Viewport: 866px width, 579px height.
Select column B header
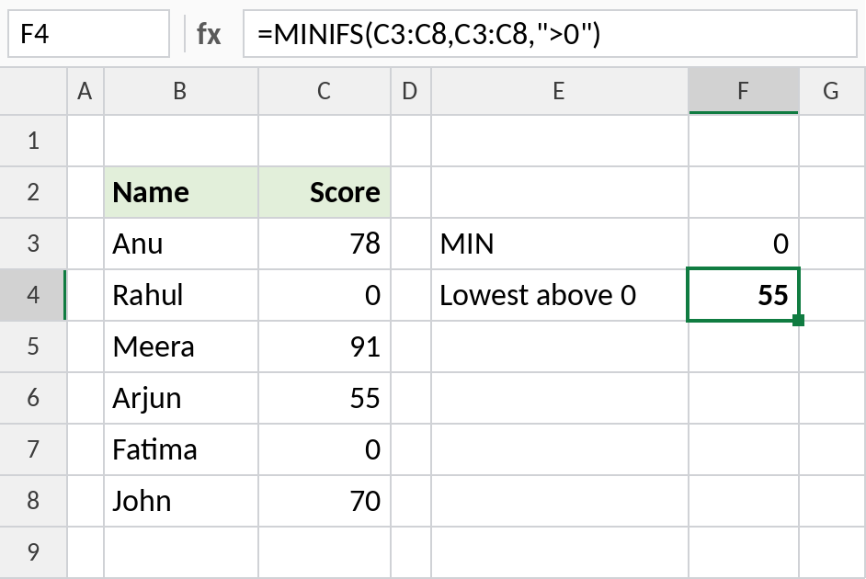[180, 91]
